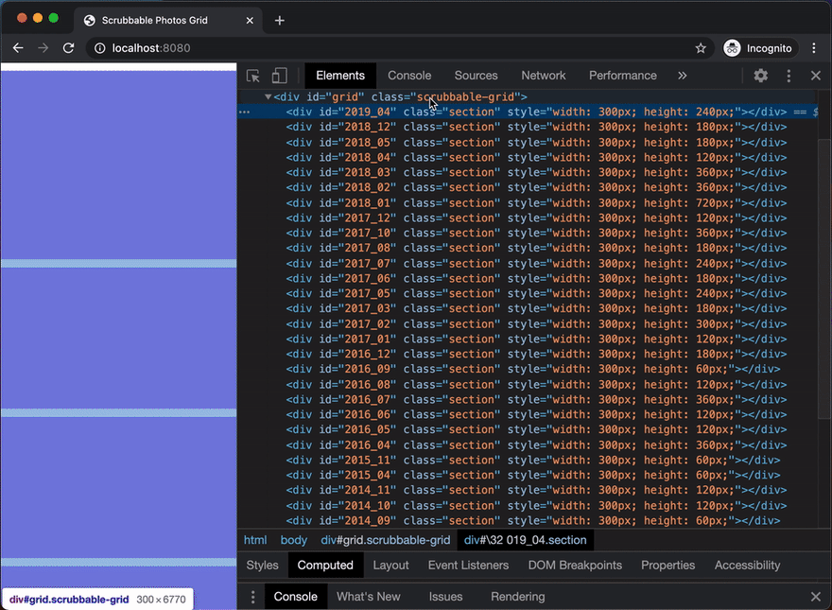Close the DevTools panel
The image size is (832, 610).
point(816,76)
